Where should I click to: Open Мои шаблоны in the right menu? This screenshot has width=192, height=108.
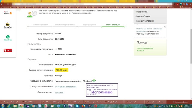pos(143,16)
